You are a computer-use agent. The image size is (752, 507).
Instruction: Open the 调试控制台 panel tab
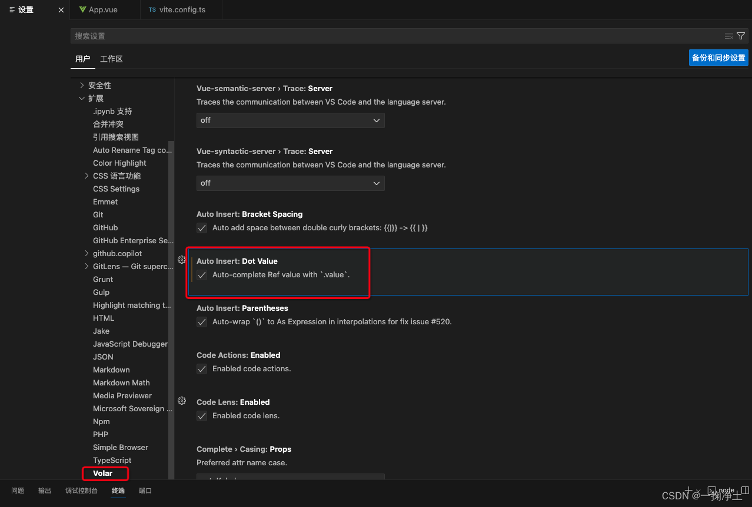81,491
